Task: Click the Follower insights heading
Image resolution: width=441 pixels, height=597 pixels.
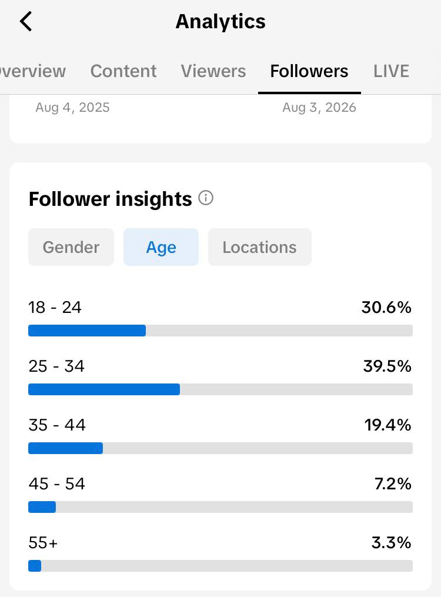Action: (x=111, y=199)
